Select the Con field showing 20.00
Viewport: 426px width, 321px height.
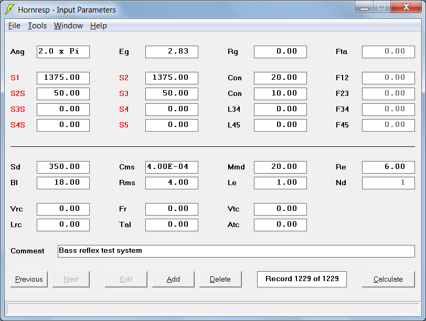(280, 78)
